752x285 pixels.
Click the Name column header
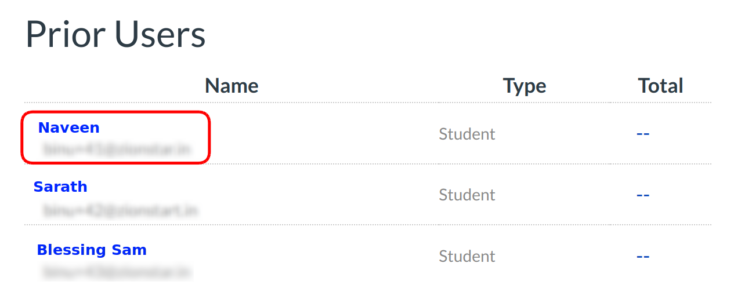pos(232,86)
